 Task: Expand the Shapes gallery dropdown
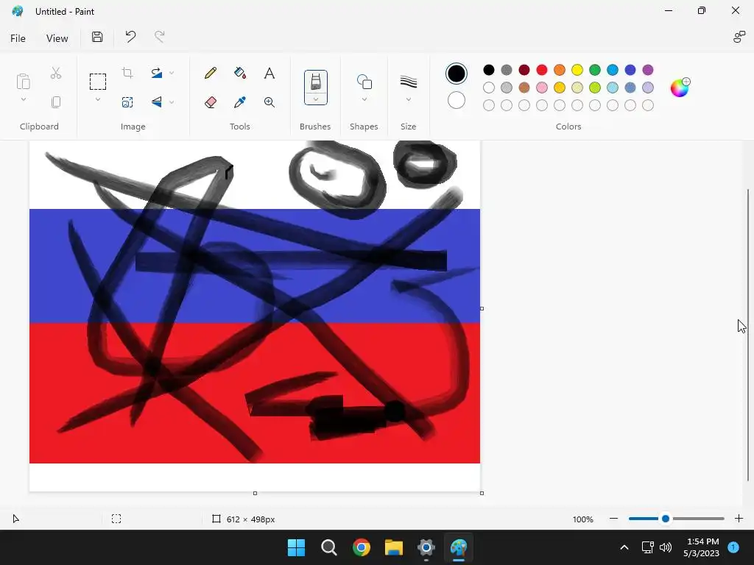point(364,99)
